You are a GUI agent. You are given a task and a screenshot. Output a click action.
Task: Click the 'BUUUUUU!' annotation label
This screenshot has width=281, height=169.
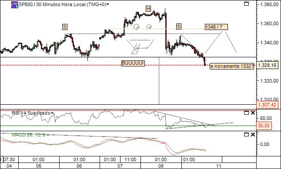pos(133,63)
